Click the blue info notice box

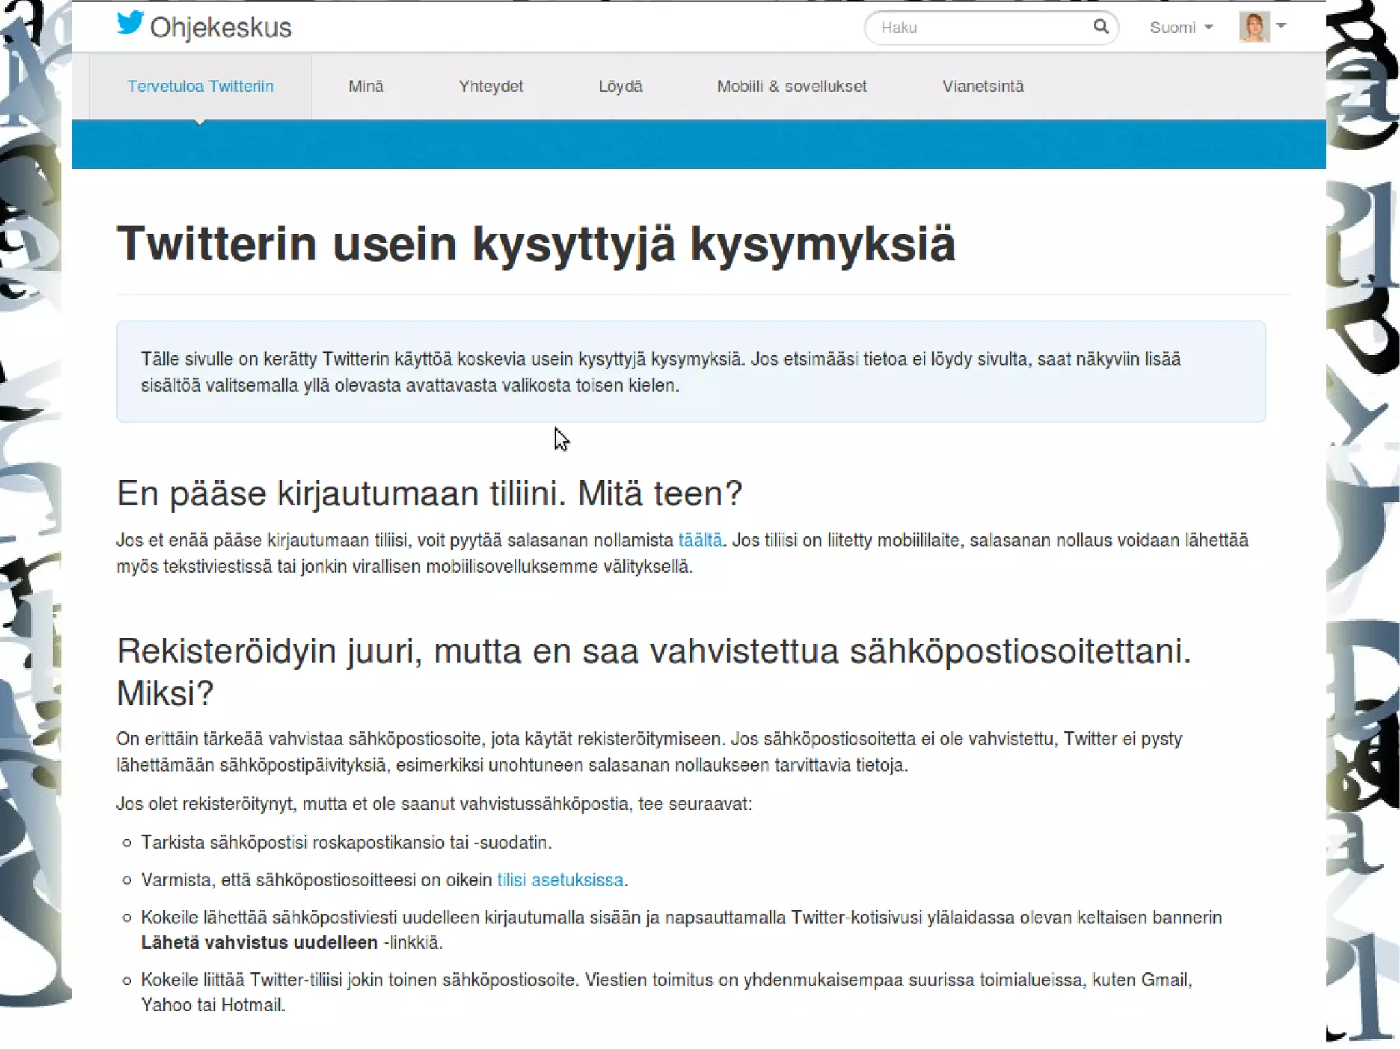coord(690,372)
